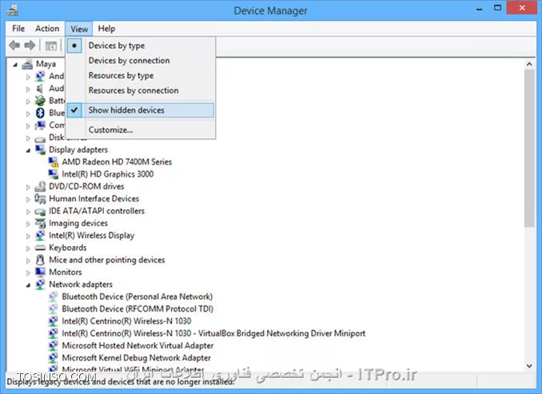Minimize the Device Manager window
Viewport: 542px width, 394px height.
[x=479, y=10]
